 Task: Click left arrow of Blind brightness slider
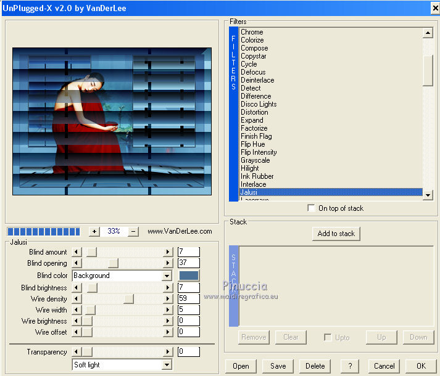(x=77, y=288)
